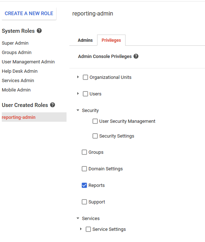This screenshot has height=242, width=205.
Task: Click the help icon beside System Roles
Action: click(x=39, y=31)
